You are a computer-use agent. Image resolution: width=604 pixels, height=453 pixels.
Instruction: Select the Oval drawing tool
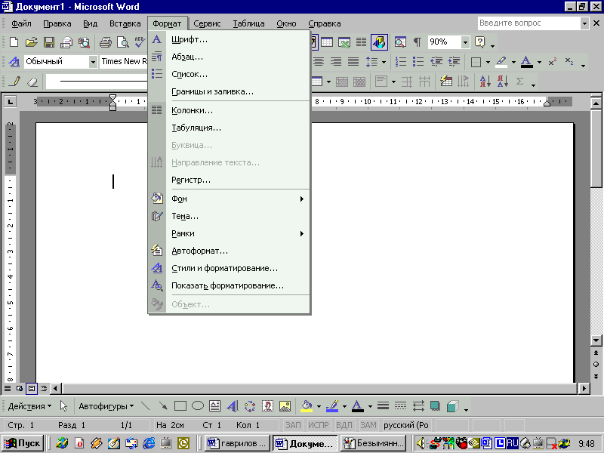pos(198,406)
